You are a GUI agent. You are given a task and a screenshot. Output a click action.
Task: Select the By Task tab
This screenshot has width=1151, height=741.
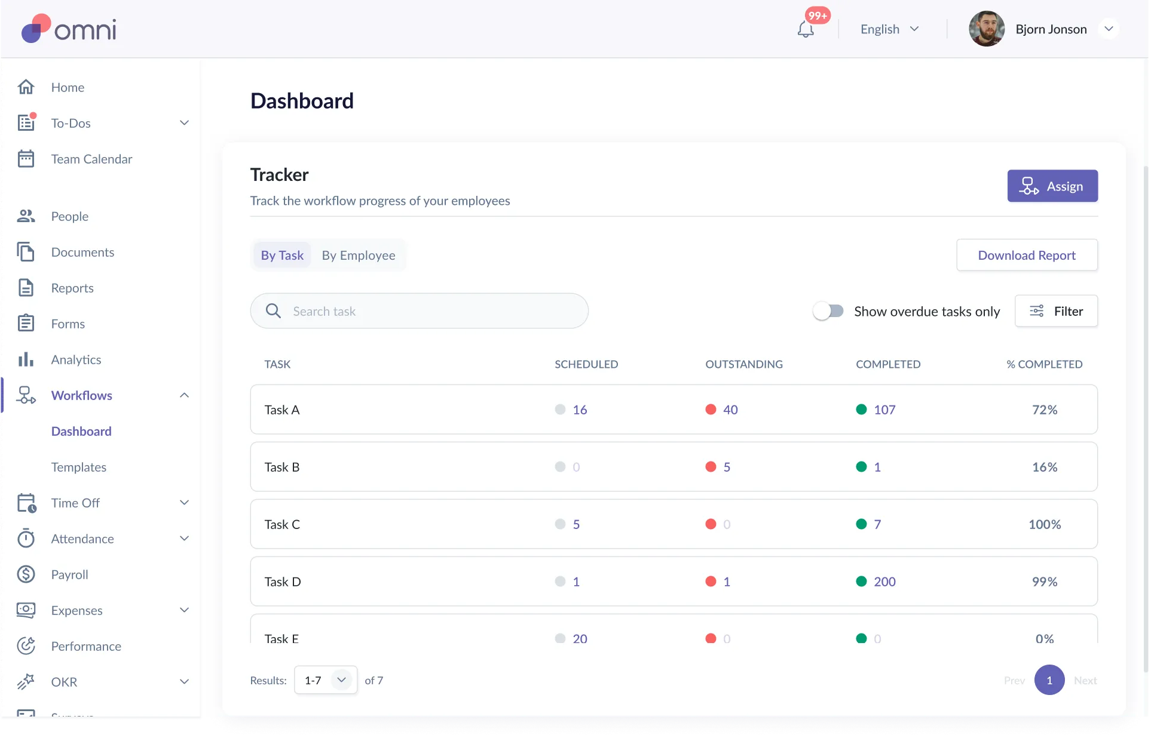point(282,256)
